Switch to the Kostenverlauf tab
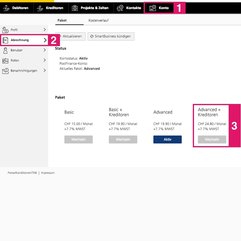This screenshot has height=241, width=241. click(x=99, y=20)
